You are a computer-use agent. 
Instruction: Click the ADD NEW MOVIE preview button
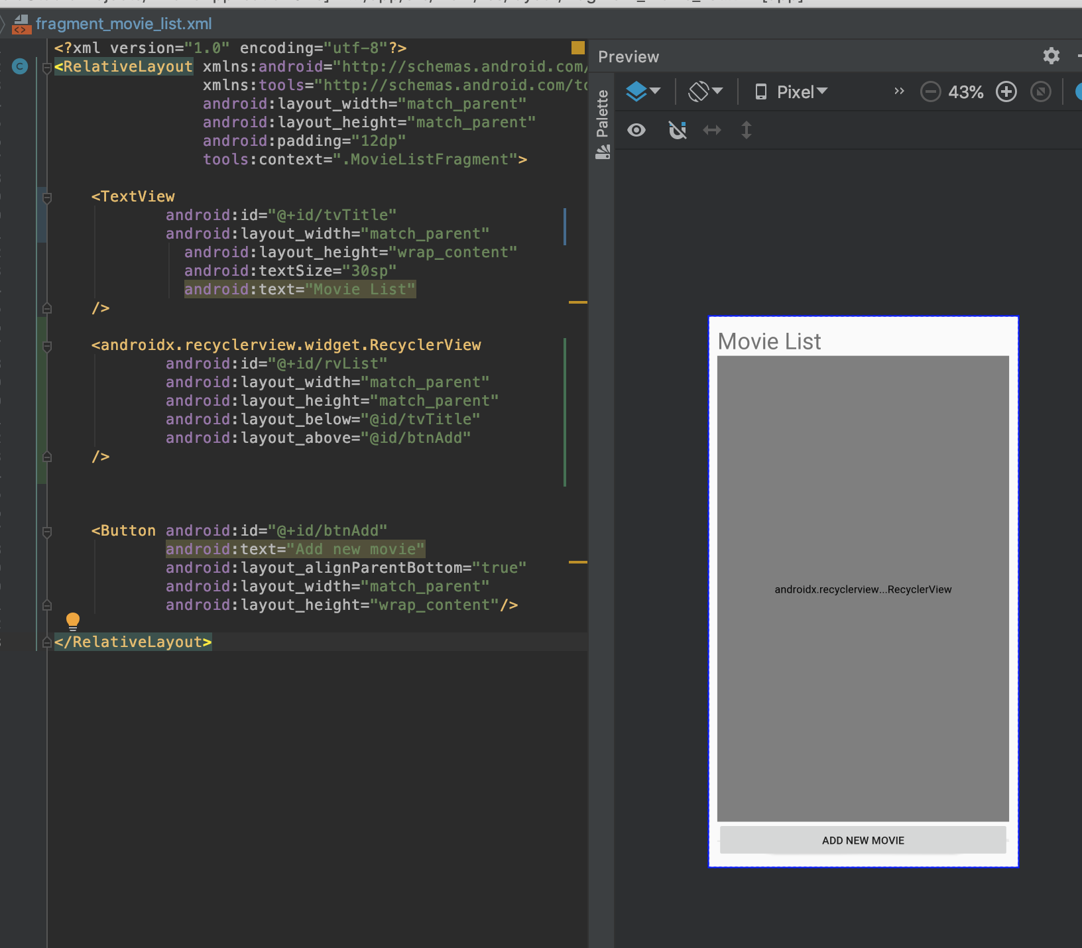863,840
